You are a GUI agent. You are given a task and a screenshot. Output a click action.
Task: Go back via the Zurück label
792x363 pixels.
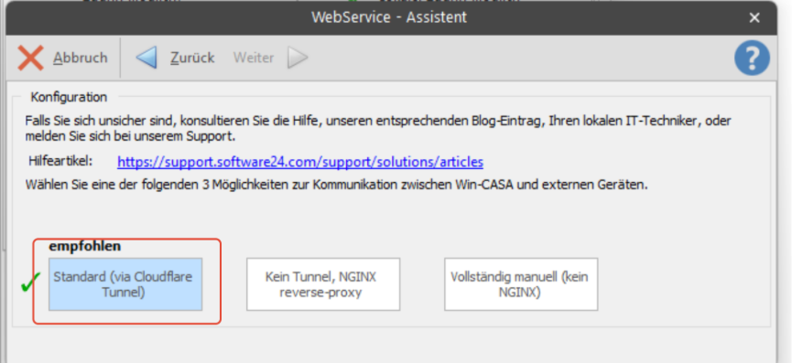(192, 58)
